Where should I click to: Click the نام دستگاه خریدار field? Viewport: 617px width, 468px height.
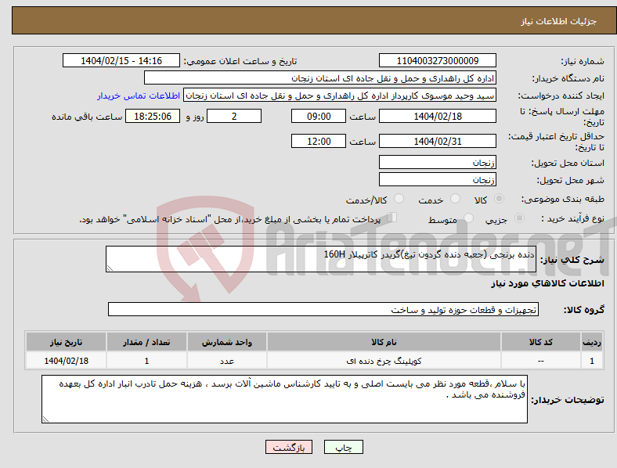coord(320,77)
